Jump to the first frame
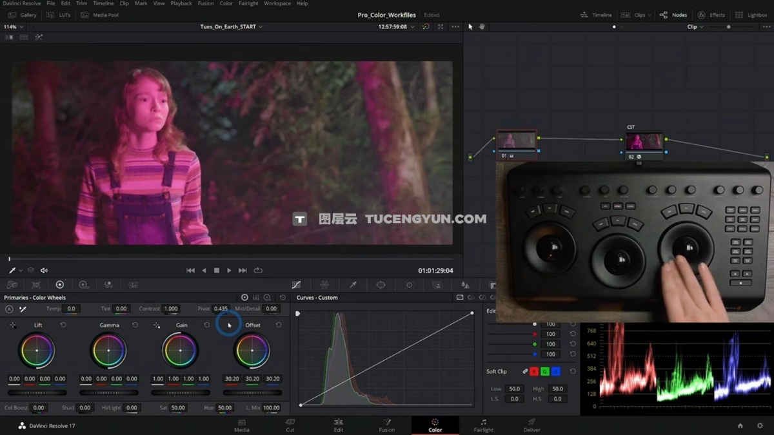 (190, 271)
